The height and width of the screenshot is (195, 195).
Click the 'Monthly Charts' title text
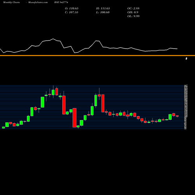(11, 2)
